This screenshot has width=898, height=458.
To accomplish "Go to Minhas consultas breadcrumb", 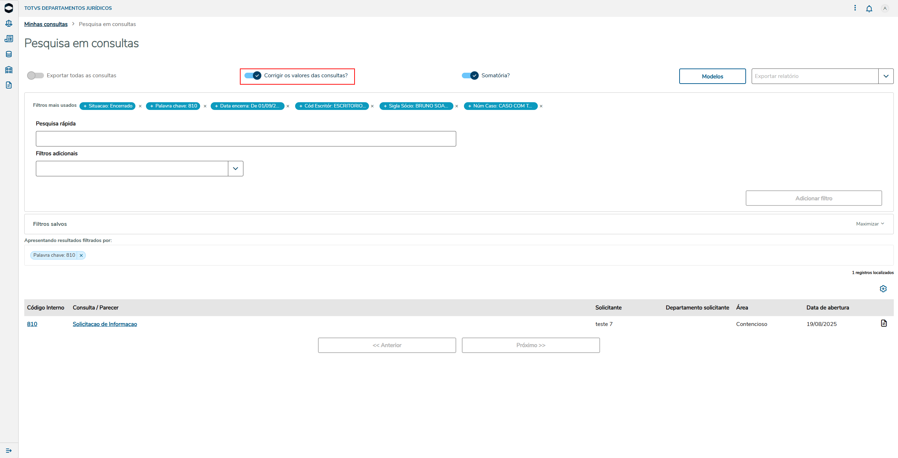I will click(x=46, y=24).
